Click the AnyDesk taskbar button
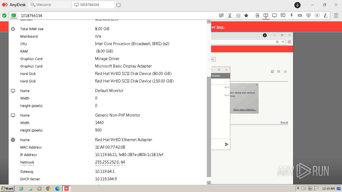342x192 pixels. coord(66,189)
